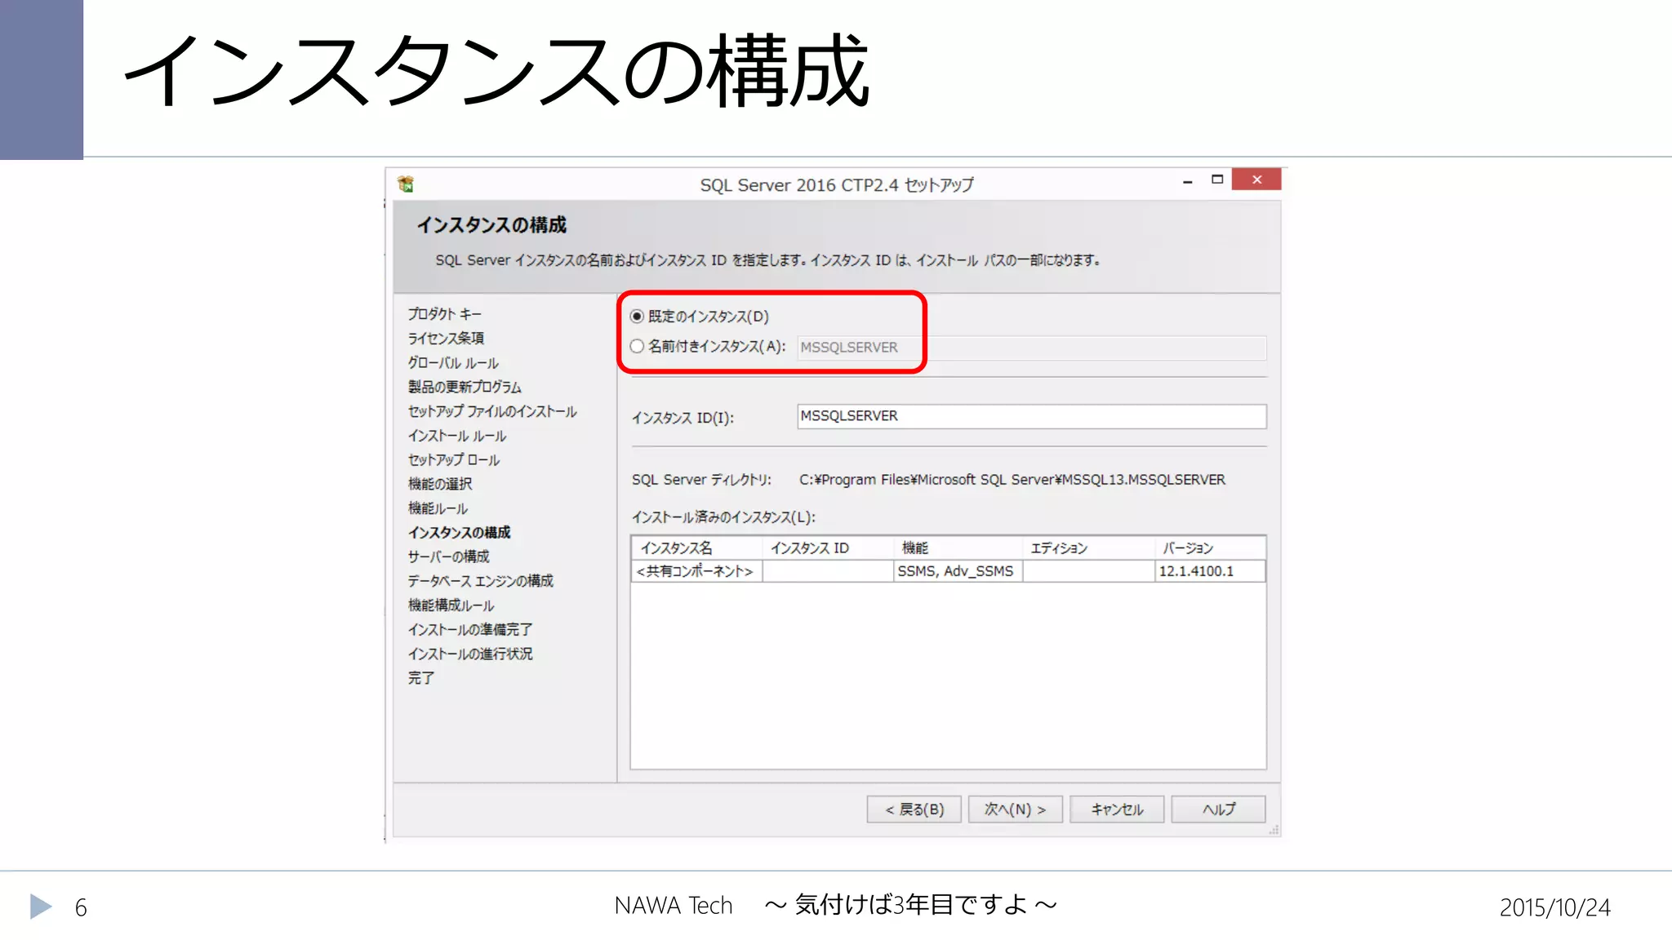This screenshot has width=1672, height=940.
Task: Select 機能構成ルール step in sidebar
Action: (451, 605)
